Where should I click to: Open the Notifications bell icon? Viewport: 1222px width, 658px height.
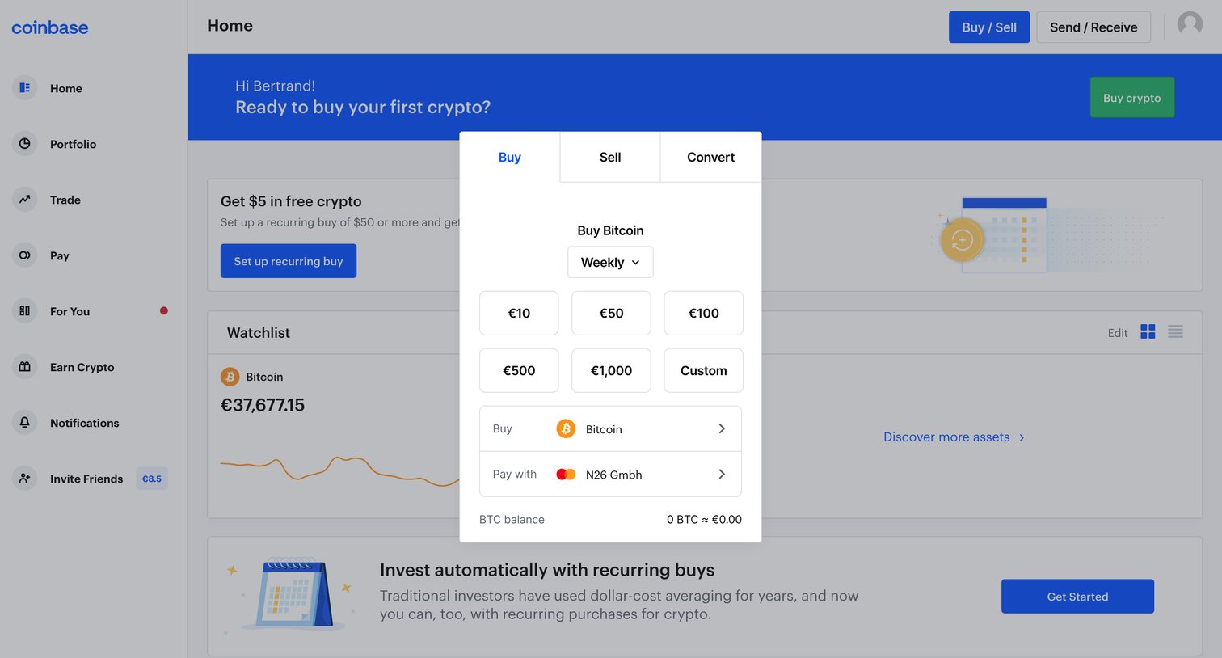(x=25, y=422)
